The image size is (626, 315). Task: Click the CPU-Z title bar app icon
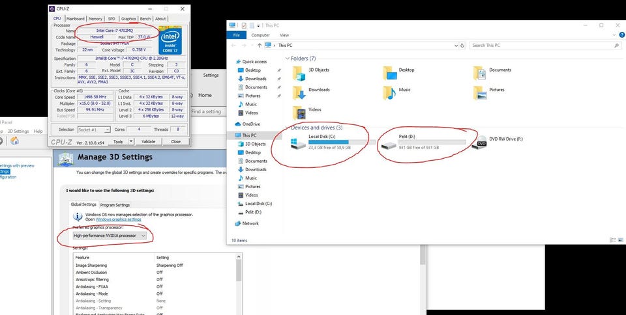[x=52, y=8]
